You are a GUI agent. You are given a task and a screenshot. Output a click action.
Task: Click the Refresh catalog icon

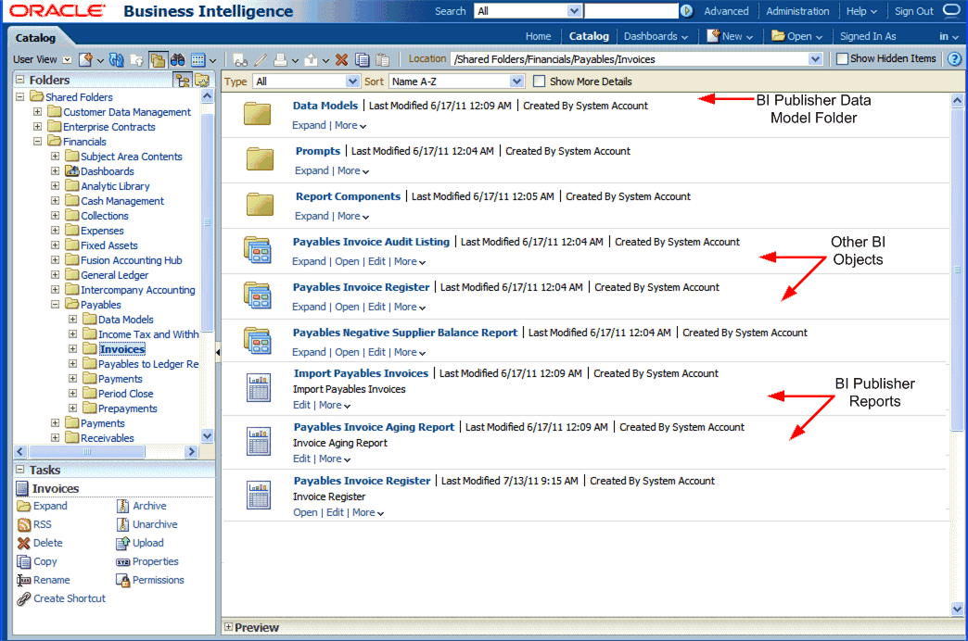(116, 59)
